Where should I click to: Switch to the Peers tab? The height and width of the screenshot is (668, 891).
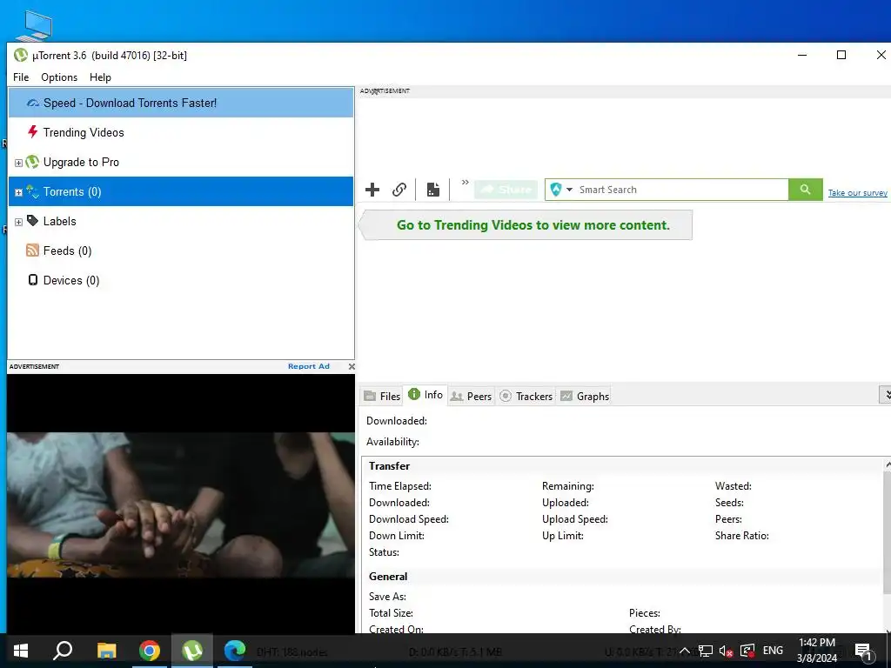[471, 396]
